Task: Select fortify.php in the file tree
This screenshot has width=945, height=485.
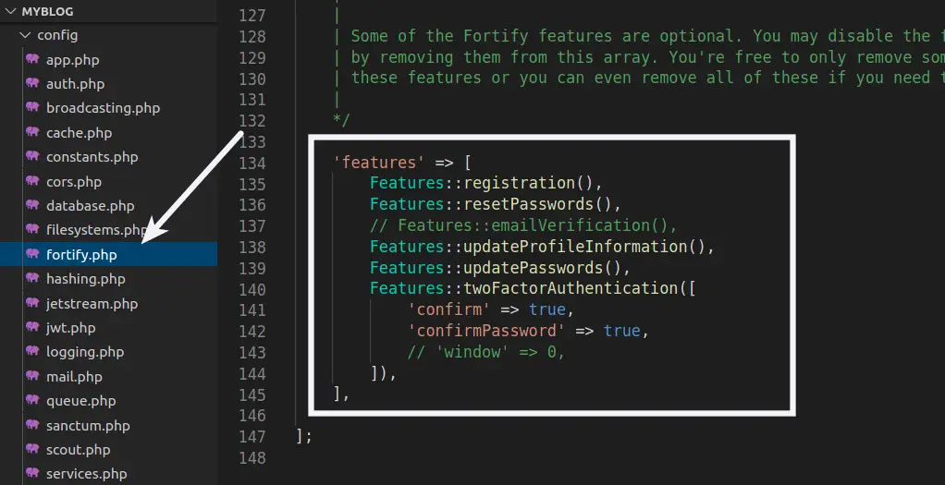Action: click(108, 254)
